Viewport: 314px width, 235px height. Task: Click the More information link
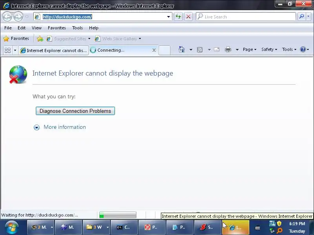click(65, 127)
